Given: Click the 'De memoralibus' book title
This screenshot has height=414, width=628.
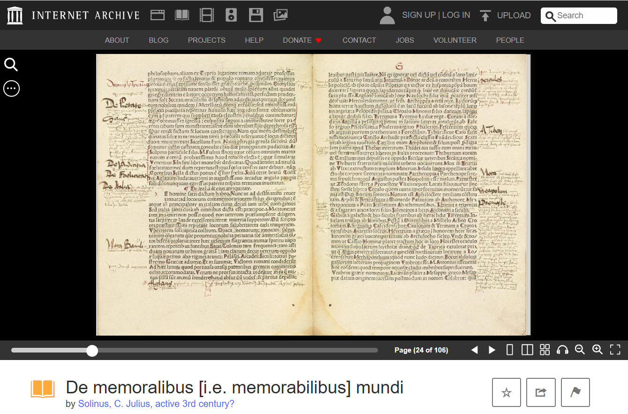Looking at the screenshot, I should tap(235, 388).
